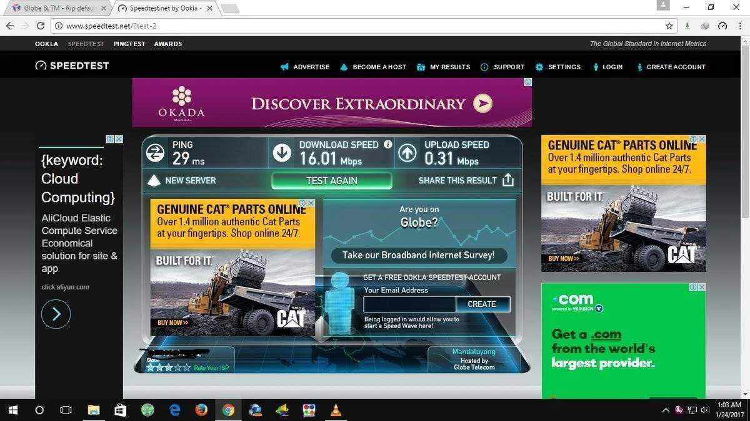
Task: Click the Support info icon
Action: point(484,67)
